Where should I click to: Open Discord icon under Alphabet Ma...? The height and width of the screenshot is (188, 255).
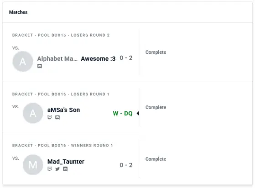(40, 66)
